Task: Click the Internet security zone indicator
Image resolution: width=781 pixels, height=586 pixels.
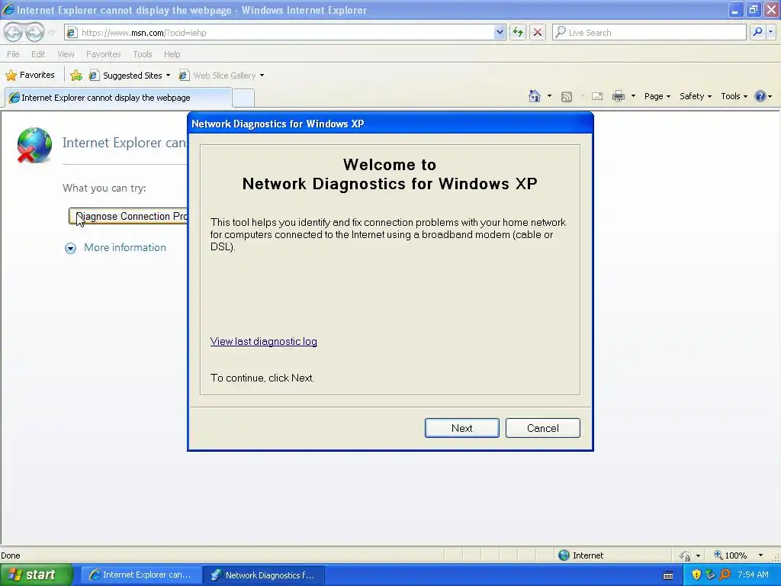Action: [580, 555]
